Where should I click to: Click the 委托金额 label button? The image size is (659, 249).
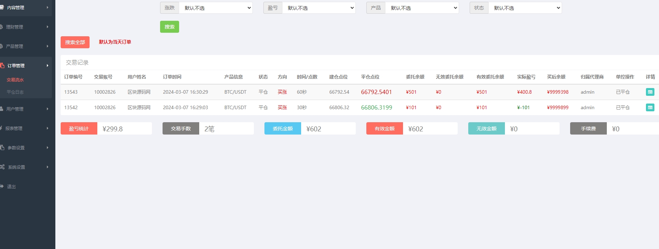click(283, 129)
